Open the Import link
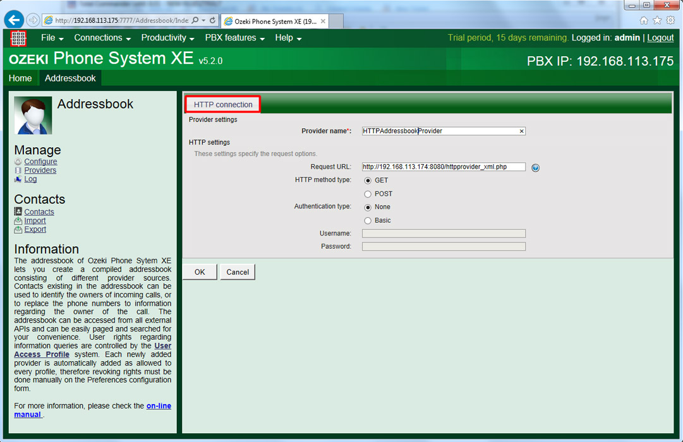The height and width of the screenshot is (442, 683). click(35, 221)
